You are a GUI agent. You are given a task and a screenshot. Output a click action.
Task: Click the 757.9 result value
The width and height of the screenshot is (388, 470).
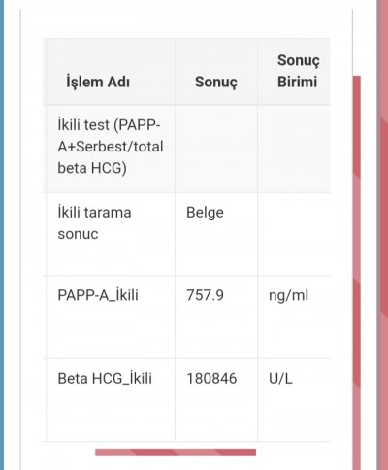click(x=205, y=295)
